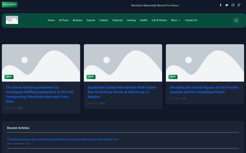Click Kim Moore author under South African article
Image resolution: width=246 pixels, height=153 pixels.
click(11, 108)
